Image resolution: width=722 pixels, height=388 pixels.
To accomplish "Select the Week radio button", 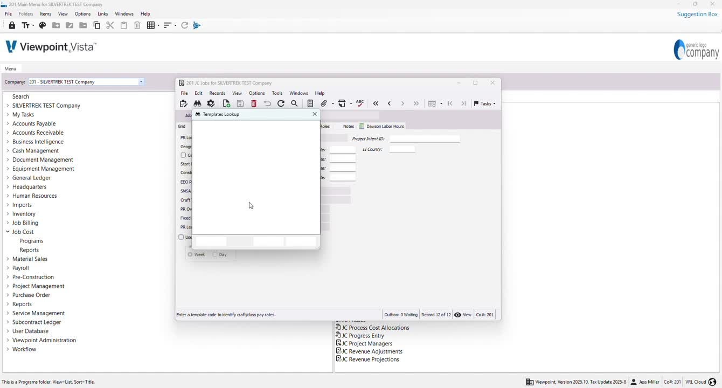I will (x=190, y=254).
